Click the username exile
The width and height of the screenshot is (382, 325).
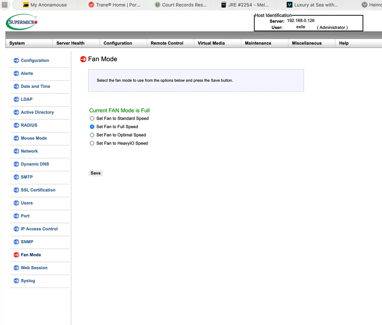click(301, 27)
